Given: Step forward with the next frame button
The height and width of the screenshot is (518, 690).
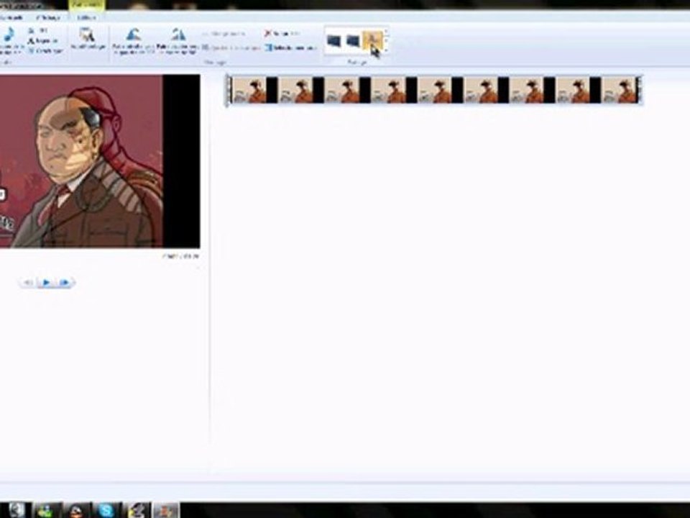Looking at the screenshot, I should (64, 282).
